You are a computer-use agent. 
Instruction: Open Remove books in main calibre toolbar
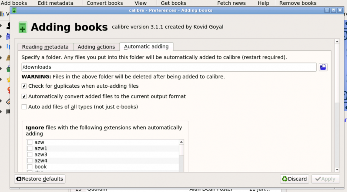[x=298, y=3]
